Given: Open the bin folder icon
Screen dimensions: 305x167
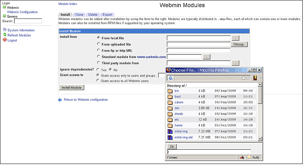Looking at the screenshot, I should coord(170,91).
